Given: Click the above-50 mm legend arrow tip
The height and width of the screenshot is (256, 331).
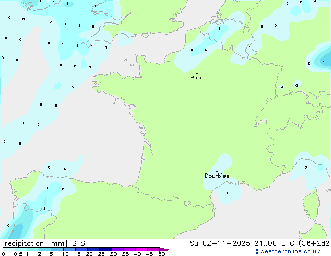Looking at the screenshot, I should pos(165,249).
